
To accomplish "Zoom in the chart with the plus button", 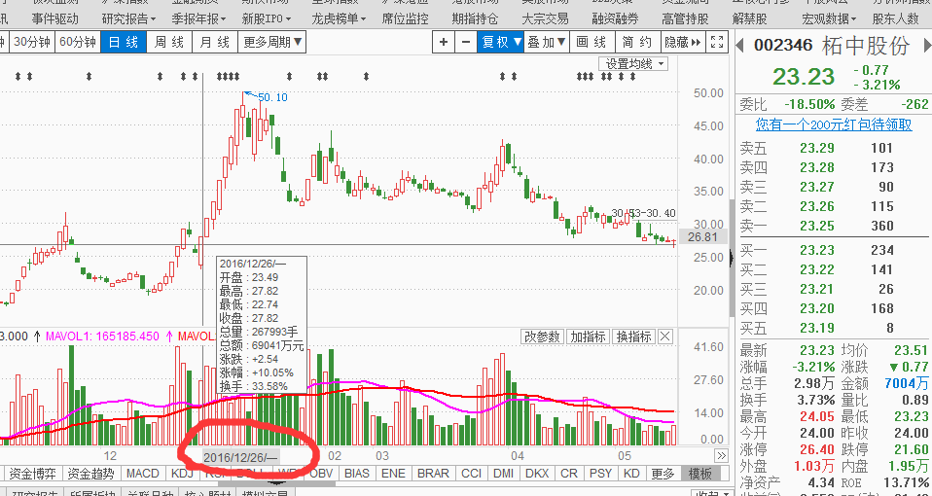I will click(x=444, y=42).
